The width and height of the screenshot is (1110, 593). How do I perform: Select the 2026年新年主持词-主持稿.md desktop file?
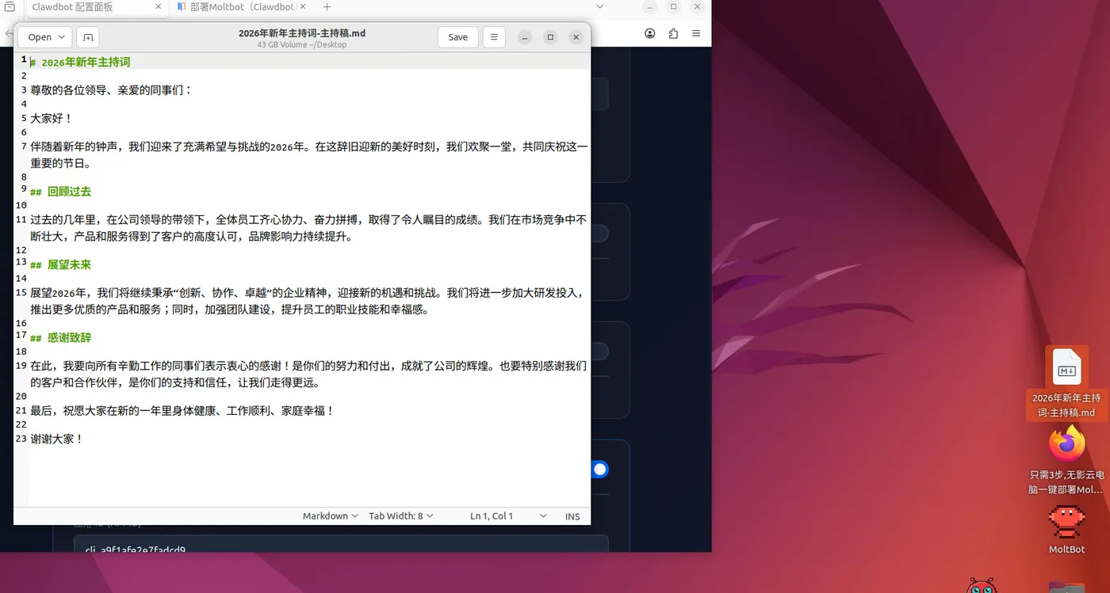(1066, 383)
